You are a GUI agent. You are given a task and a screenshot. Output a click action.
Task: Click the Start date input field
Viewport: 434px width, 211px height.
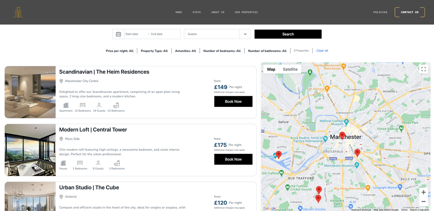[136, 34]
